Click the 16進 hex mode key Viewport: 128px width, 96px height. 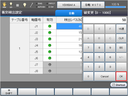point(121,29)
